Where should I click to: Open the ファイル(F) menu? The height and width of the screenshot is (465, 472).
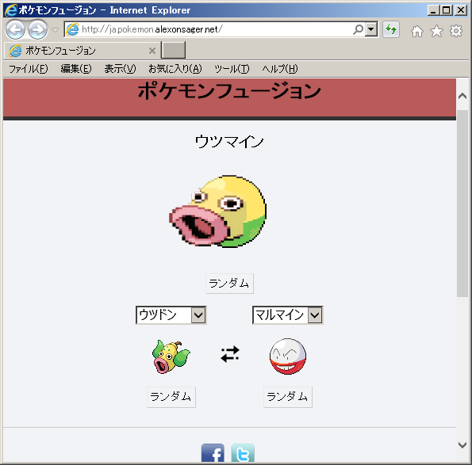(29, 69)
